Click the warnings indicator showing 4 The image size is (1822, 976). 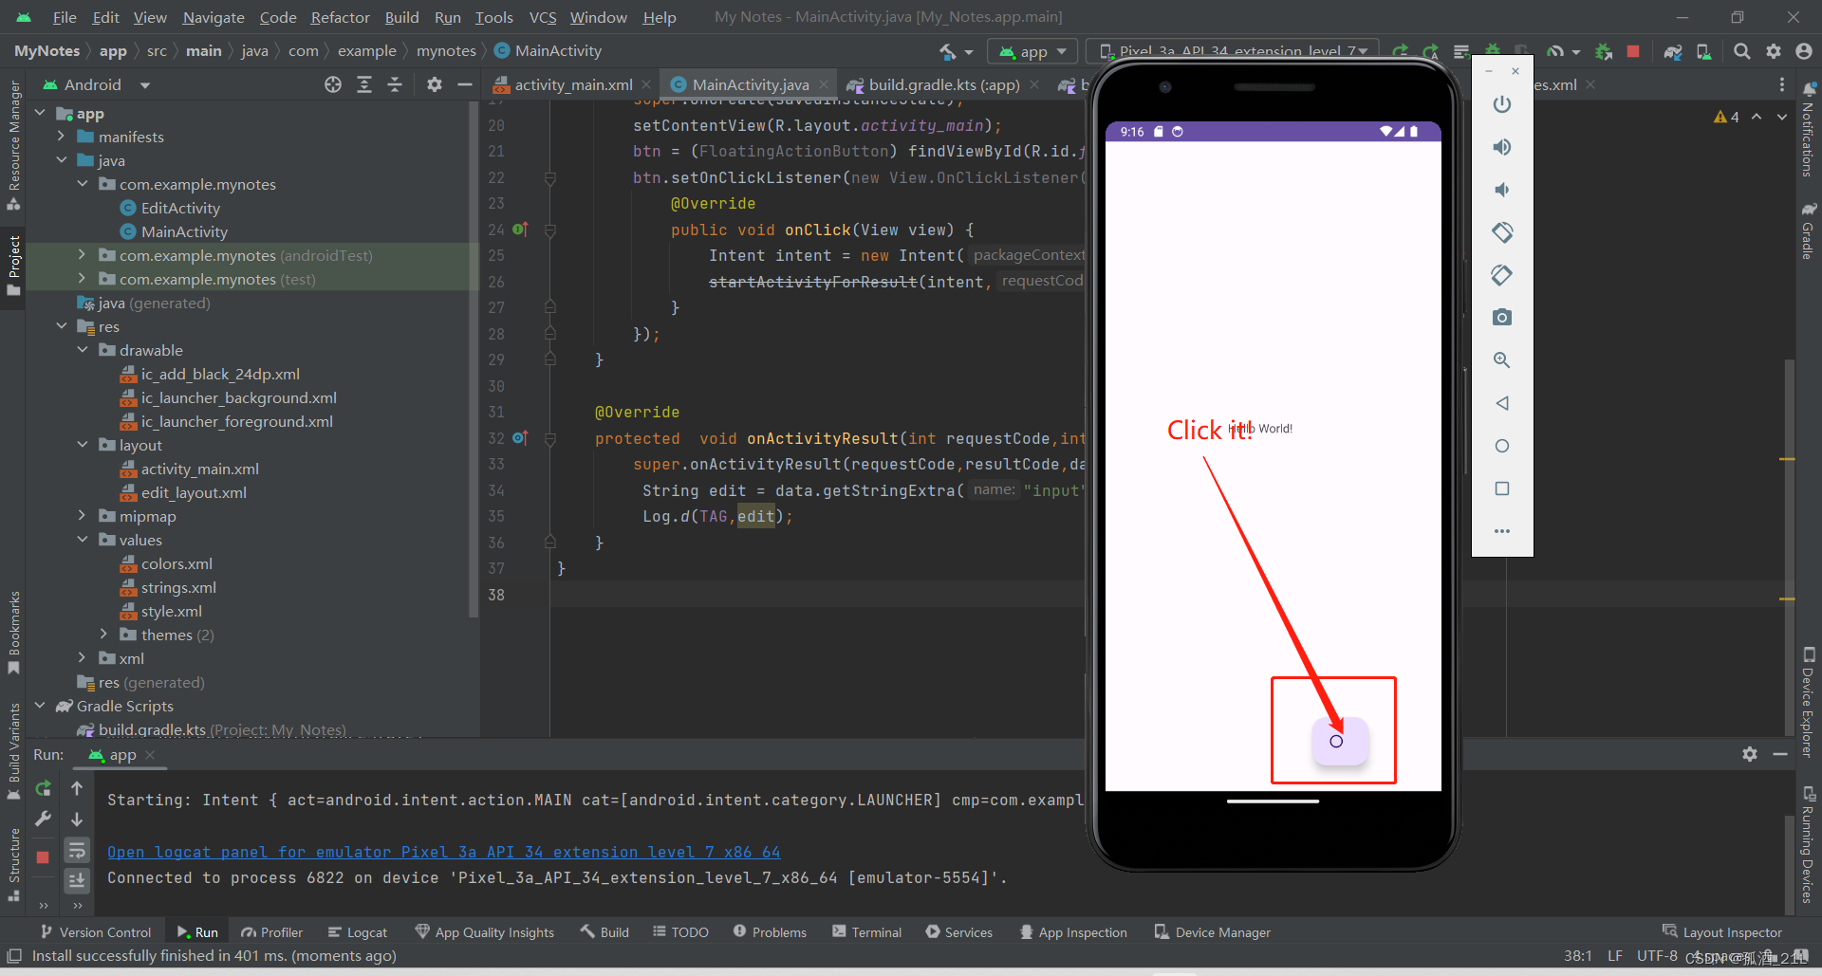coord(1726,117)
